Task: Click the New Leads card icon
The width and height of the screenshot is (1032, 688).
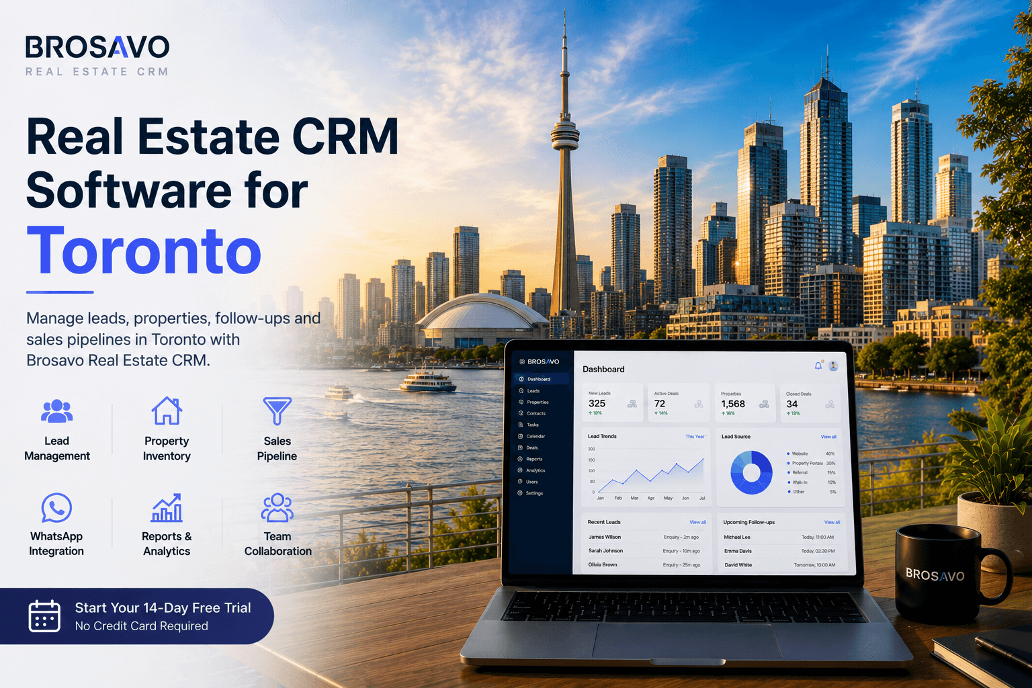Action: coord(632,404)
